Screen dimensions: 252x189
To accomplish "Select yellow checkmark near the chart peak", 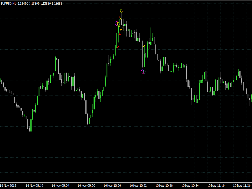I will click(122, 29).
